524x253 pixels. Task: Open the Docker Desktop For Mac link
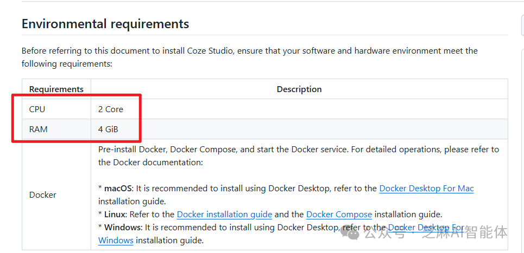click(426, 189)
